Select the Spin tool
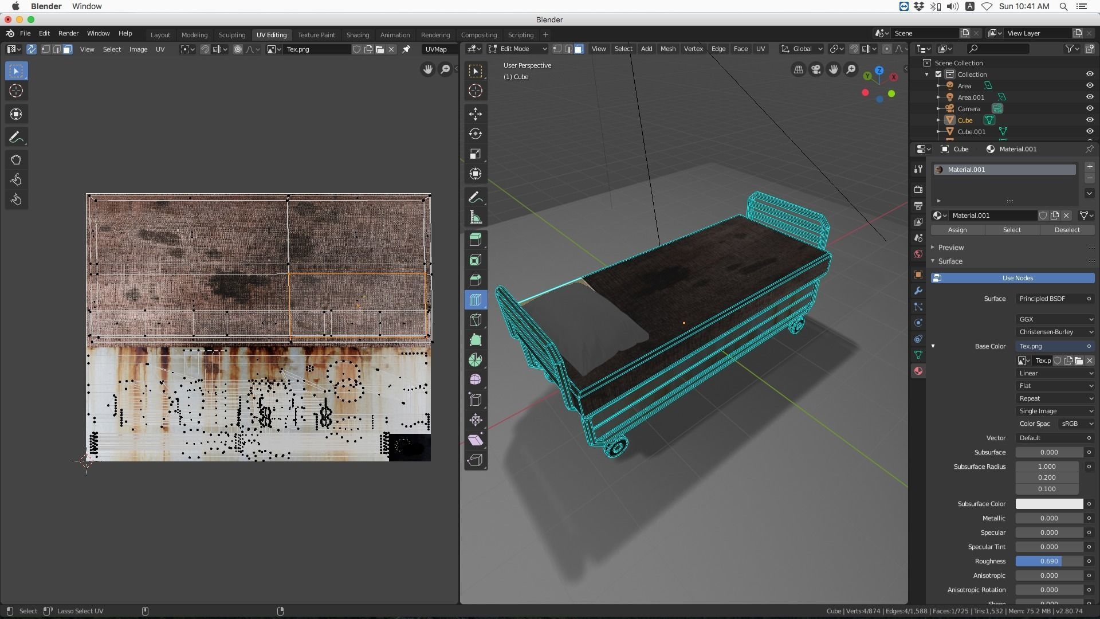This screenshot has height=619, width=1100. (x=476, y=360)
